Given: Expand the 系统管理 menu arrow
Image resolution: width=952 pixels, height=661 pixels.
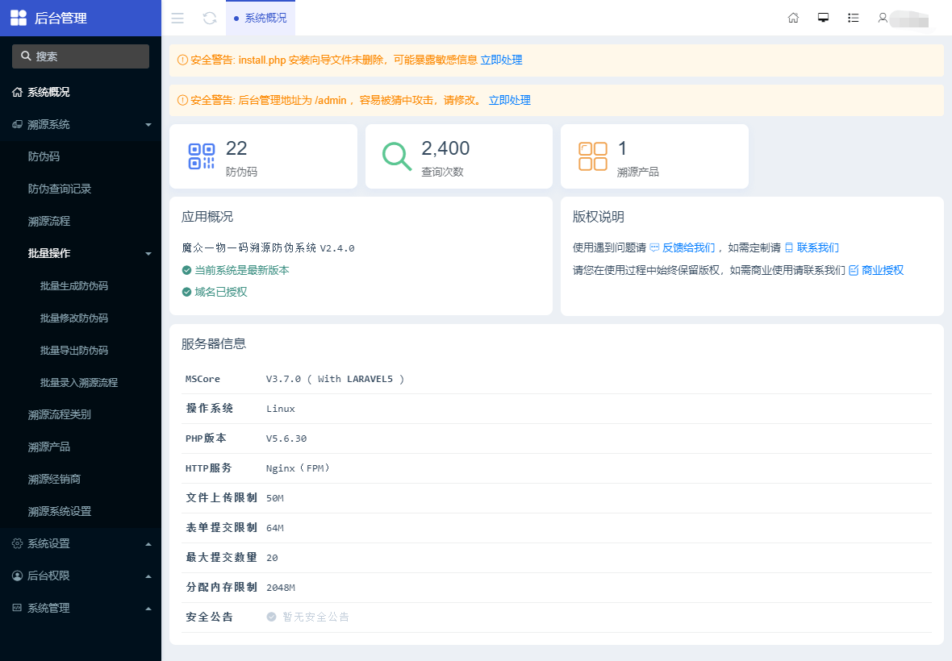Looking at the screenshot, I should [x=148, y=609].
